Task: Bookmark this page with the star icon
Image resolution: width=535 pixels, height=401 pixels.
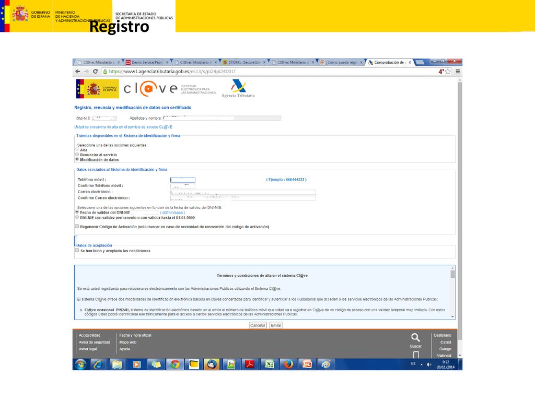Action: pos(448,72)
